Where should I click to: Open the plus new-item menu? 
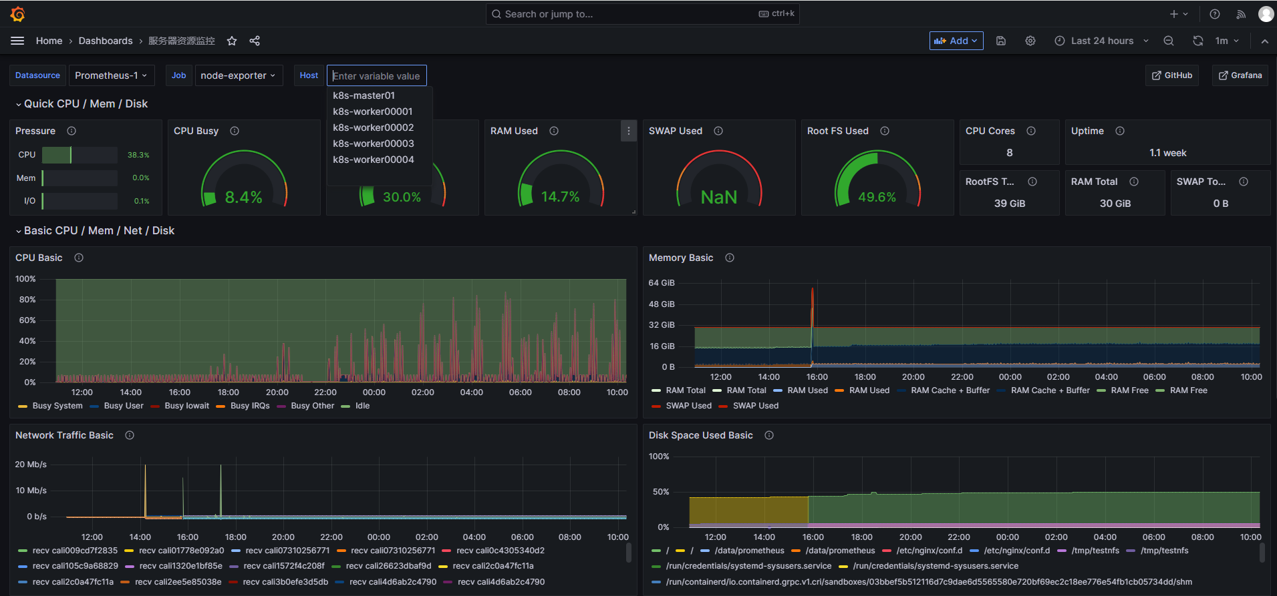[x=1179, y=14]
